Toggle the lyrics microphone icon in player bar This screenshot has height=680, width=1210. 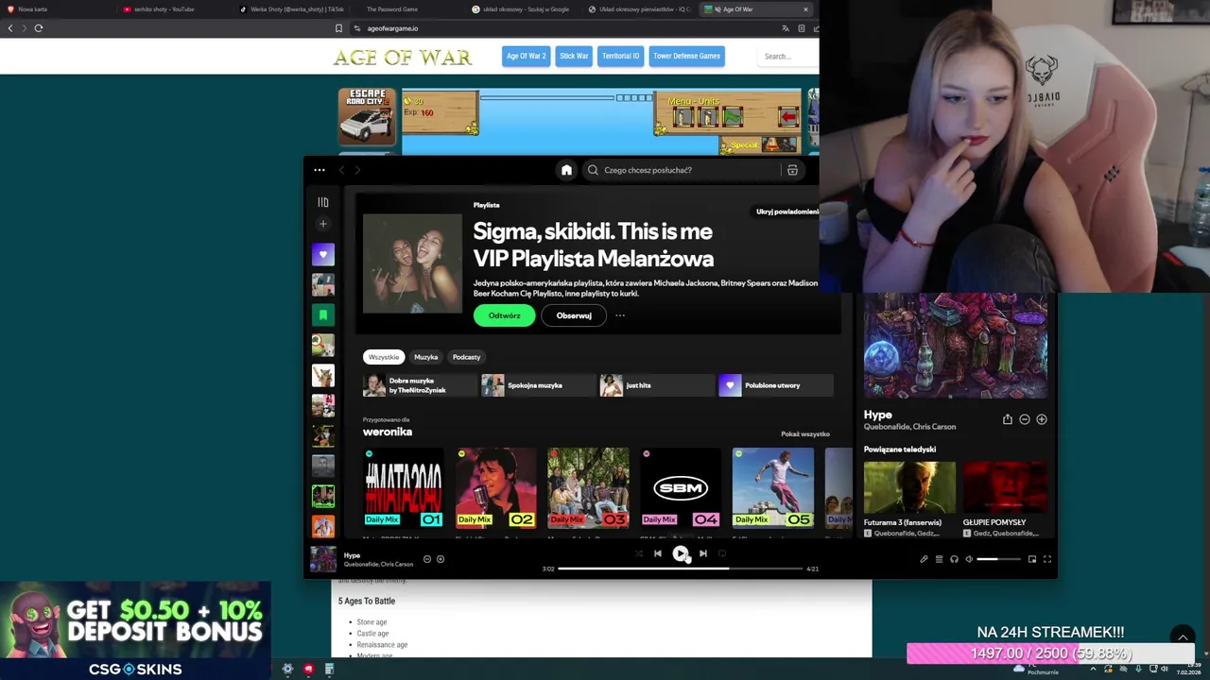[x=924, y=559]
